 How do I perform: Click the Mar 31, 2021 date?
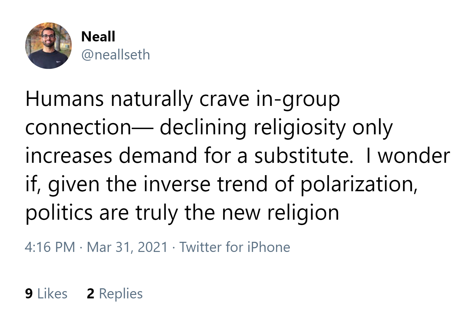(x=127, y=247)
